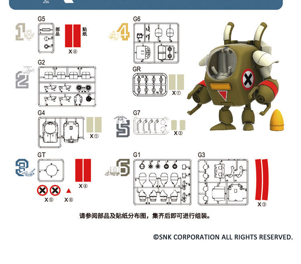Click the dark number 5 step icon
The height and width of the screenshot is (264, 301).
tap(123, 129)
